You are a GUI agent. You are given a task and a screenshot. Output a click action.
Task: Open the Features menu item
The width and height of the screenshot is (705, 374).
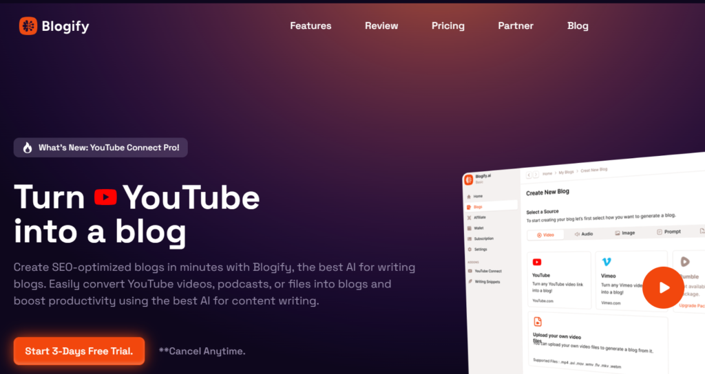pyautogui.click(x=311, y=26)
